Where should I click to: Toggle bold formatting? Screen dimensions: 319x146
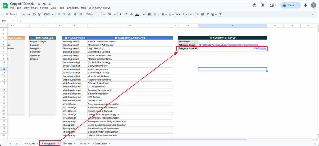[x=121, y=14]
